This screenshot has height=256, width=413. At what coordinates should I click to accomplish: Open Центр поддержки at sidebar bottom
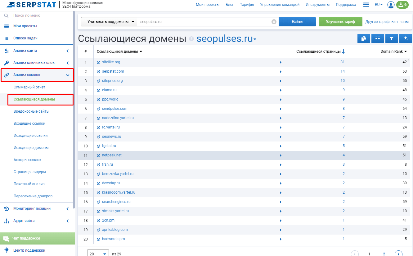[x=29, y=250]
